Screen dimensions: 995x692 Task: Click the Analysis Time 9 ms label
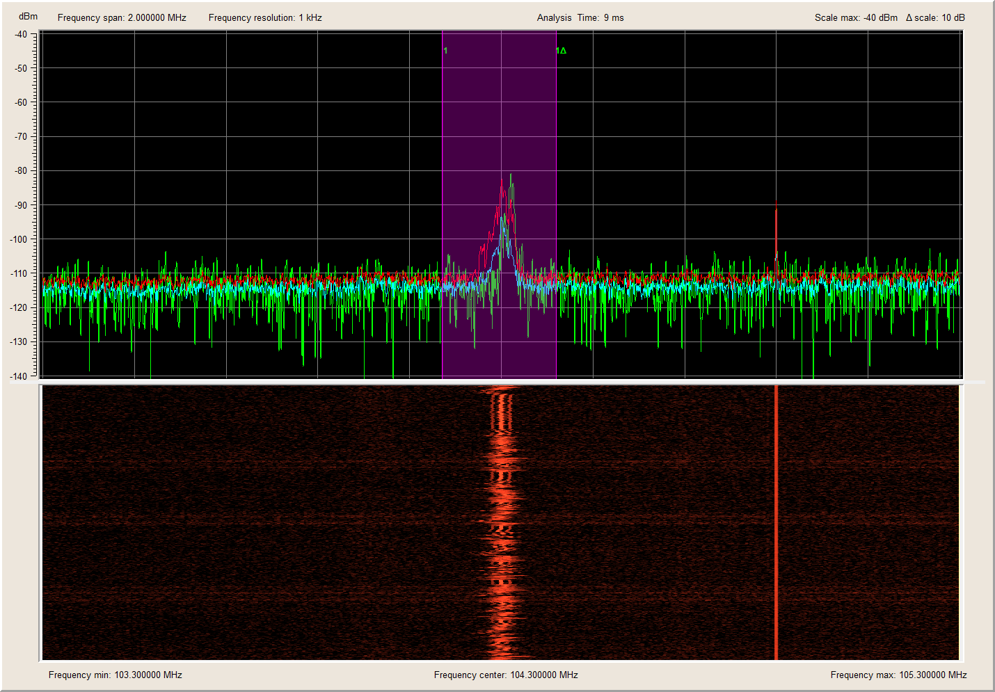[x=580, y=18]
